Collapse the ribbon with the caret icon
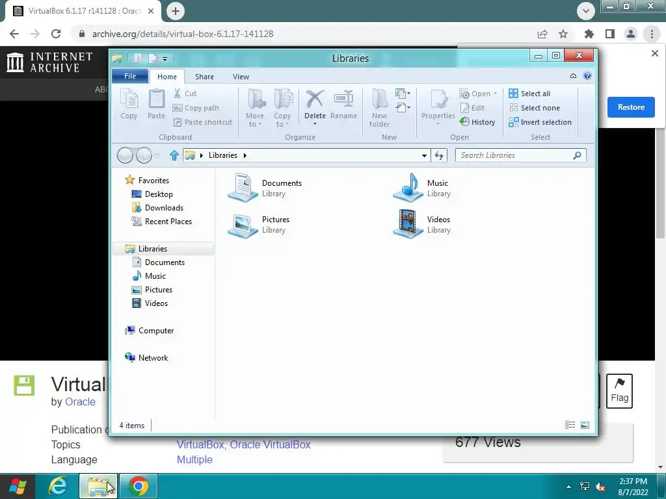Screen dimensions: 666x499 (573, 76)
